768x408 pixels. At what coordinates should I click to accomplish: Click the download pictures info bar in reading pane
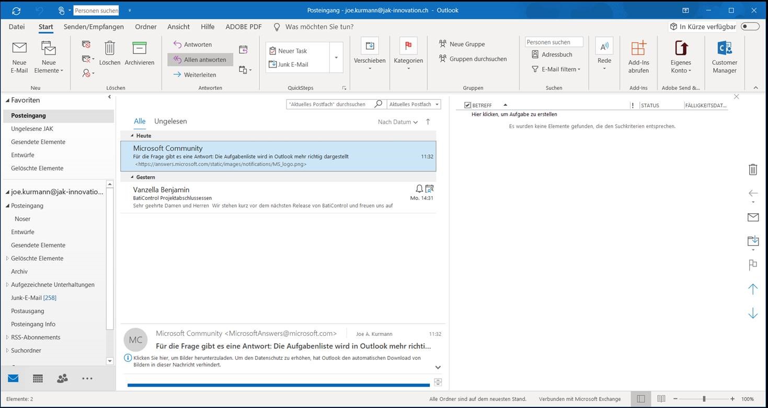(x=277, y=361)
